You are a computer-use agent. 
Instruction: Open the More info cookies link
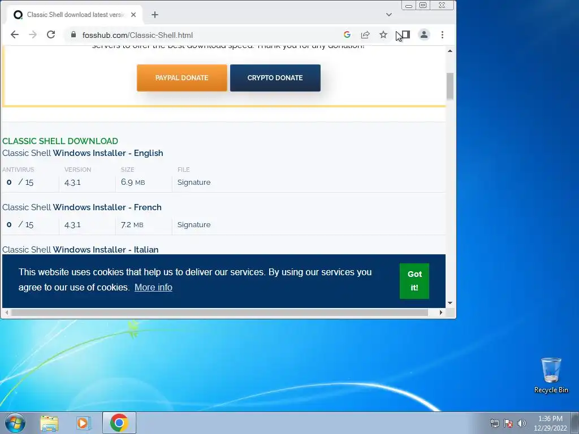click(153, 287)
